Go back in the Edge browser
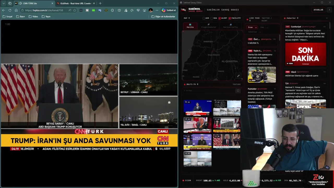The height and width of the screenshot is (188, 334). 3,10
